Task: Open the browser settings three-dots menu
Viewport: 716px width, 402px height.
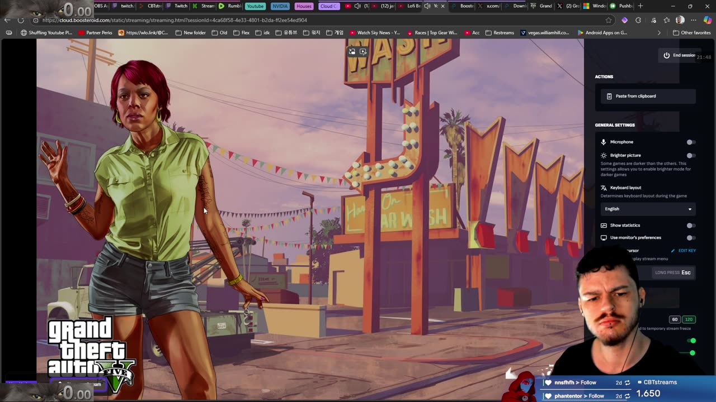Action: pyautogui.click(x=694, y=20)
